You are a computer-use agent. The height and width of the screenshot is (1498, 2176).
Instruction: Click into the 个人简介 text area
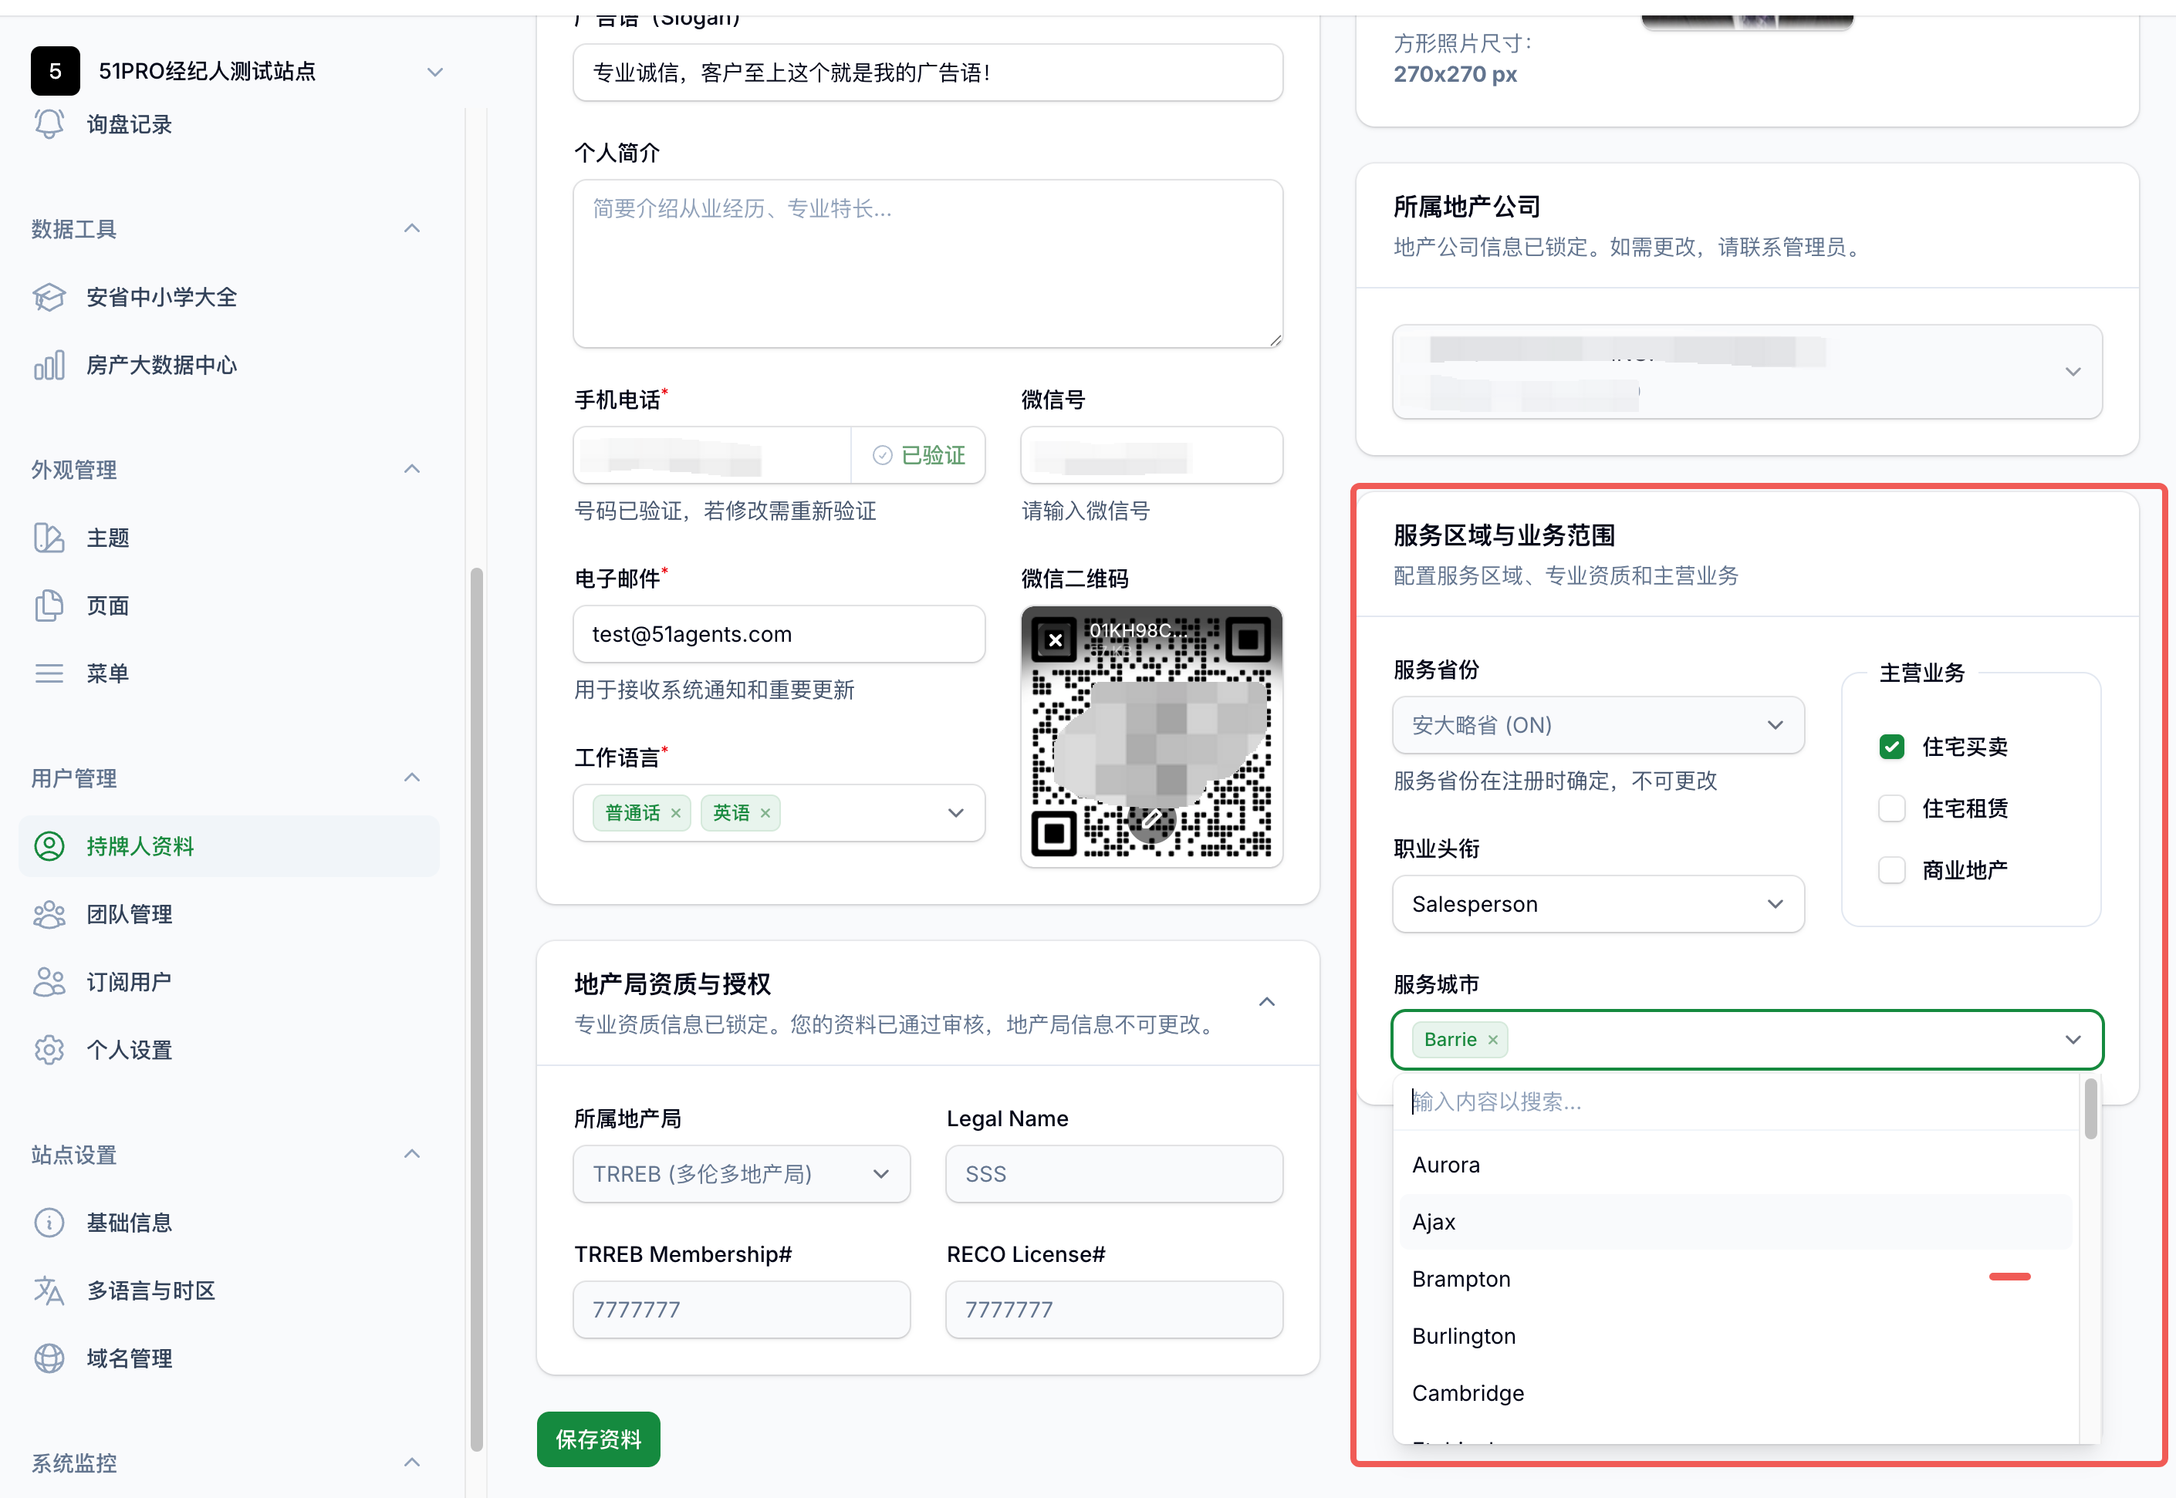[x=928, y=264]
